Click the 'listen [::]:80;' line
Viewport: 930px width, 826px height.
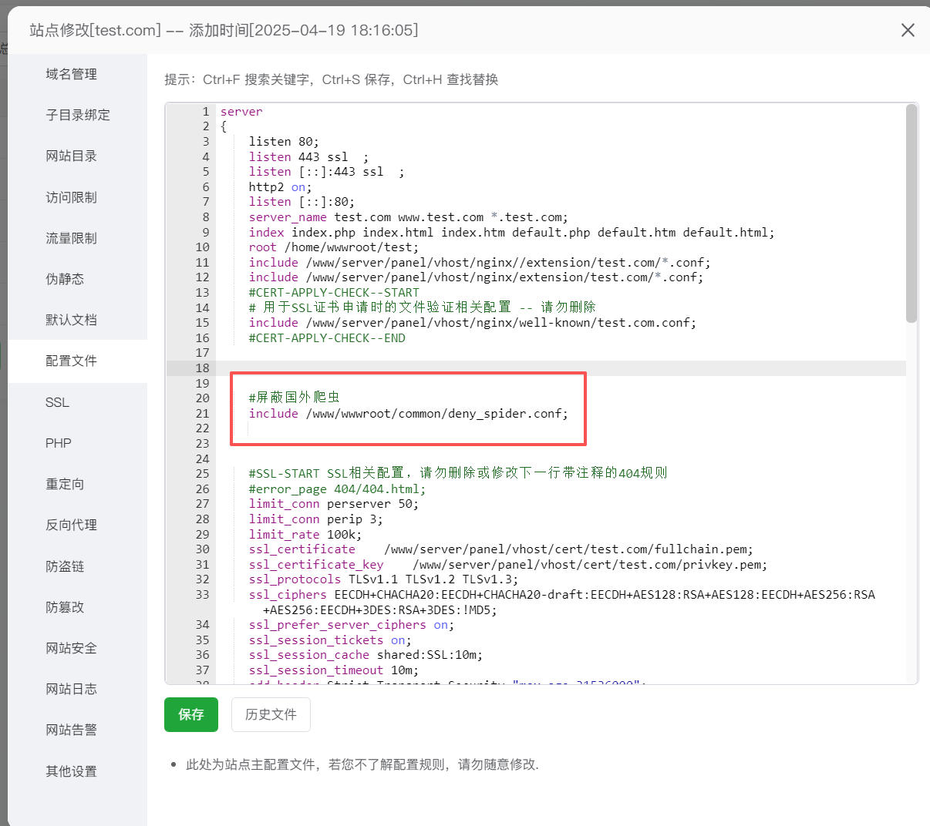pyautogui.click(x=302, y=202)
